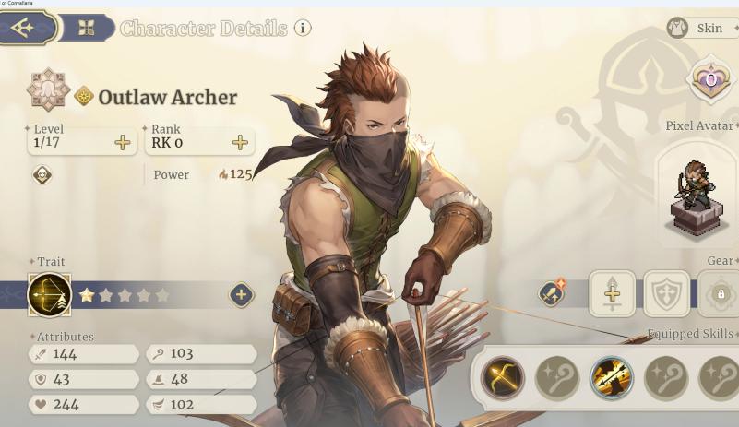Increase Rank with the plus icon
Image resolution: width=739 pixels, height=427 pixels.
[240, 142]
